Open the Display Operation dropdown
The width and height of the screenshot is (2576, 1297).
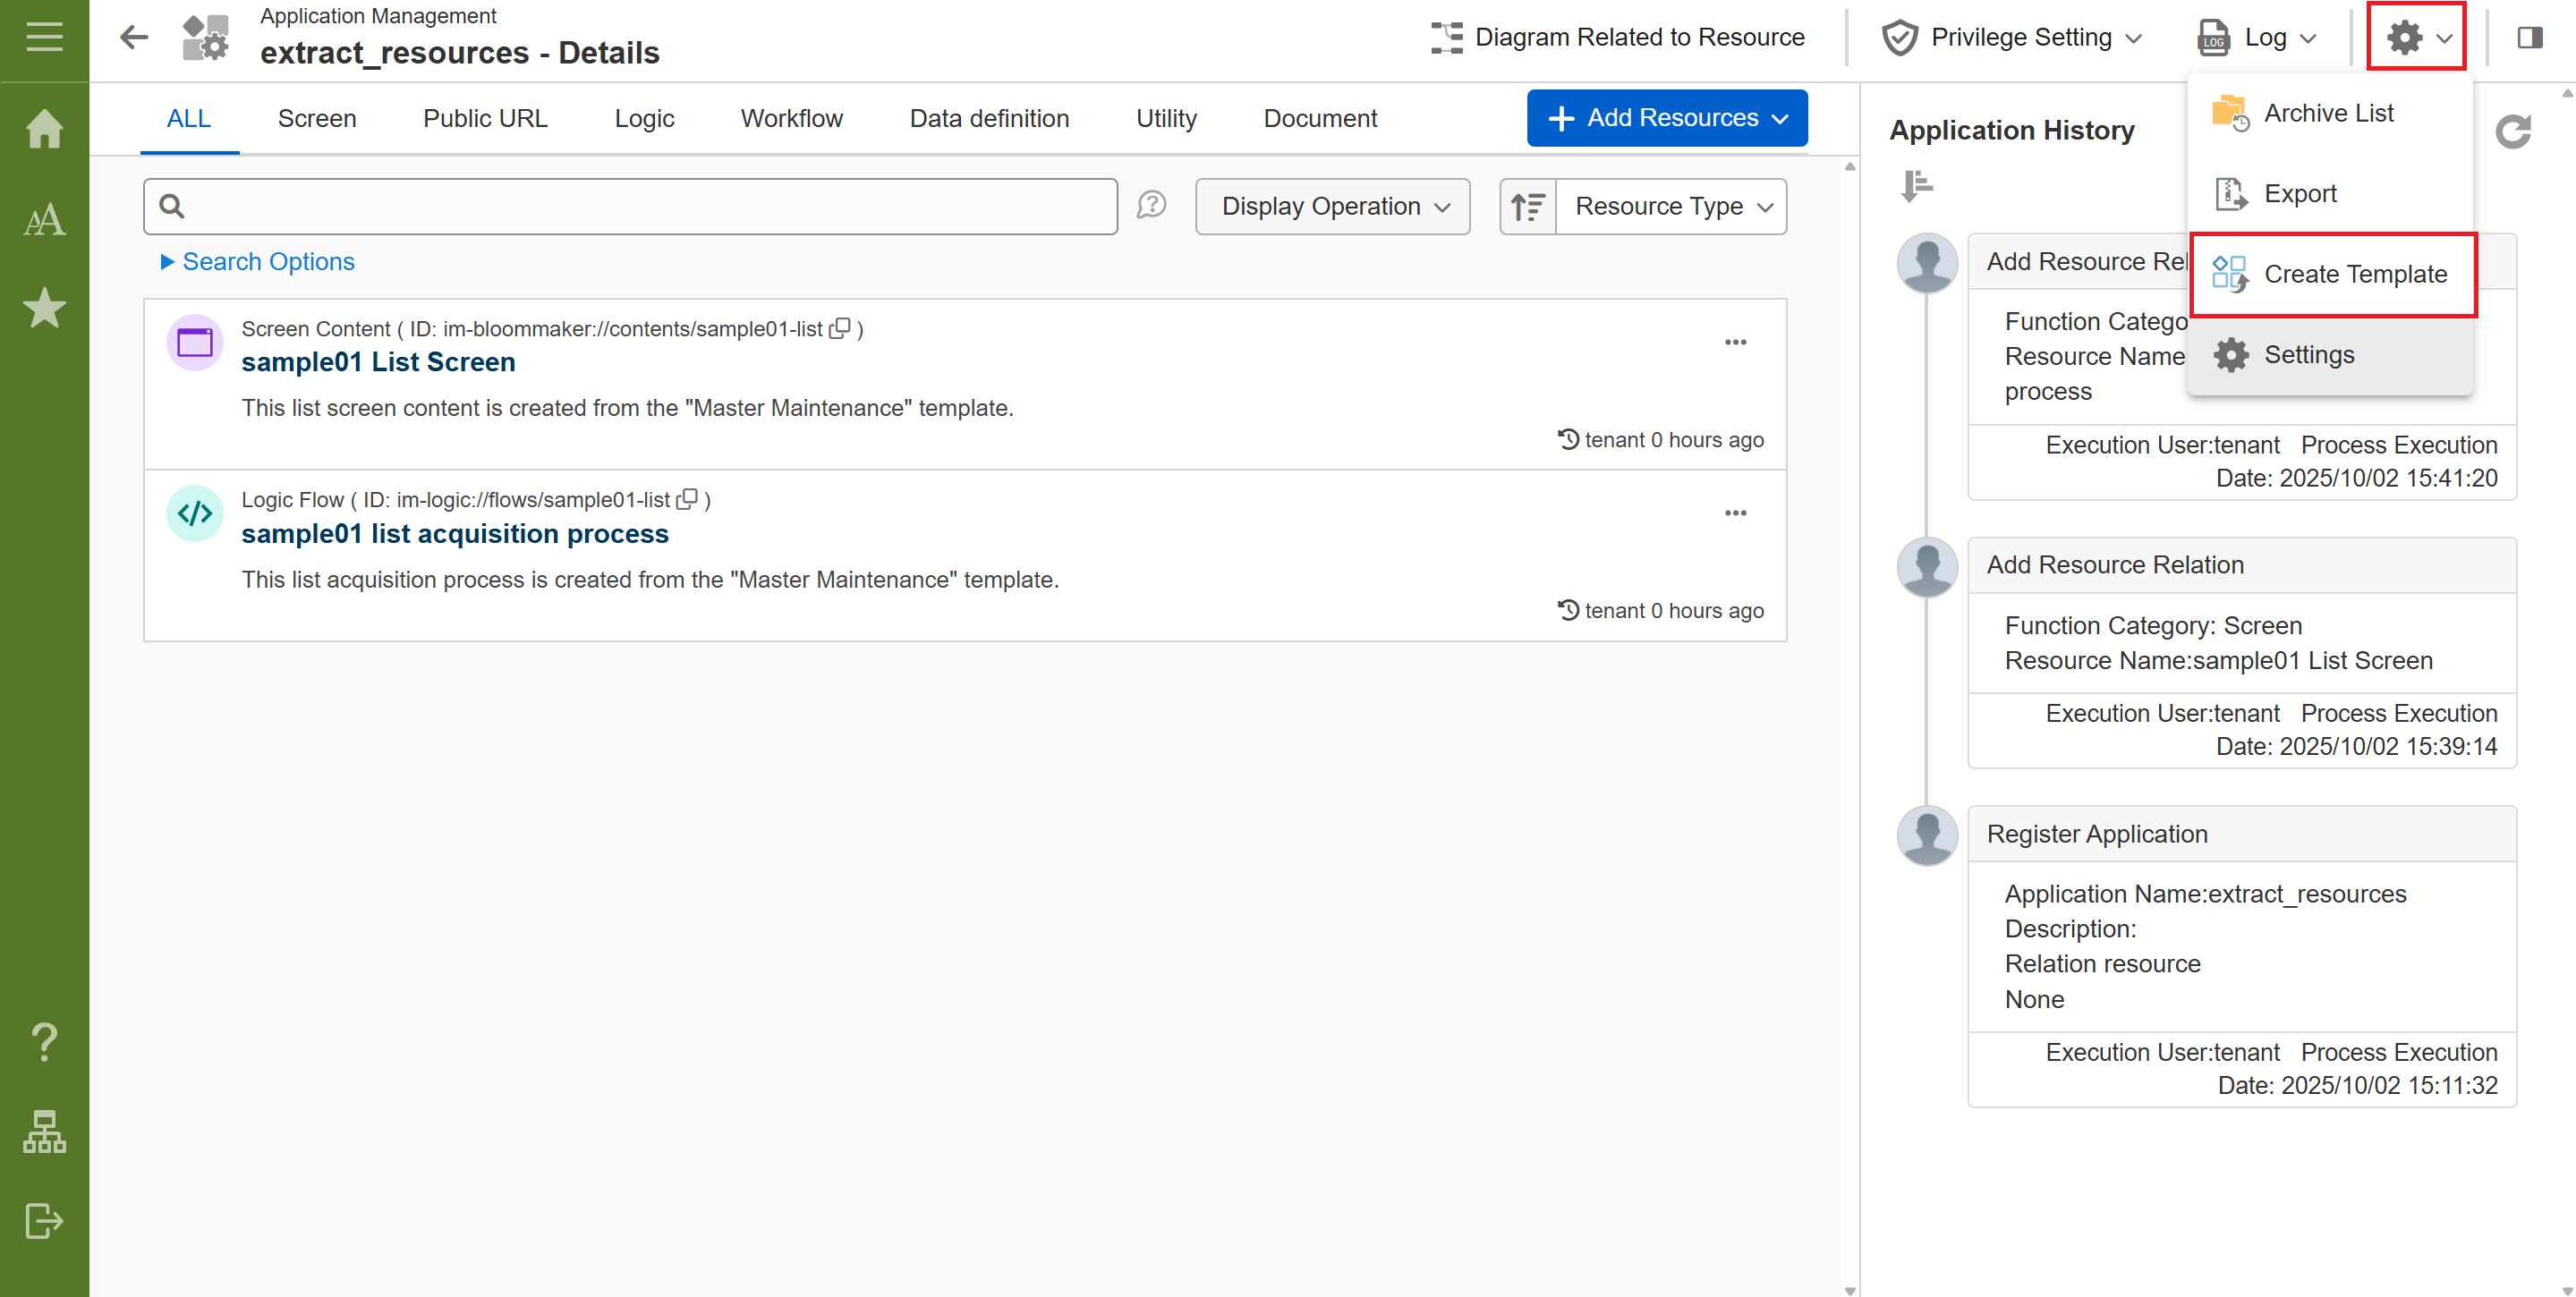click(1332, 207)
